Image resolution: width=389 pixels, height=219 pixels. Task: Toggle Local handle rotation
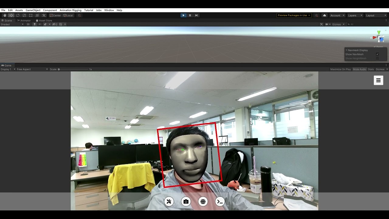(x=68, y=15)
